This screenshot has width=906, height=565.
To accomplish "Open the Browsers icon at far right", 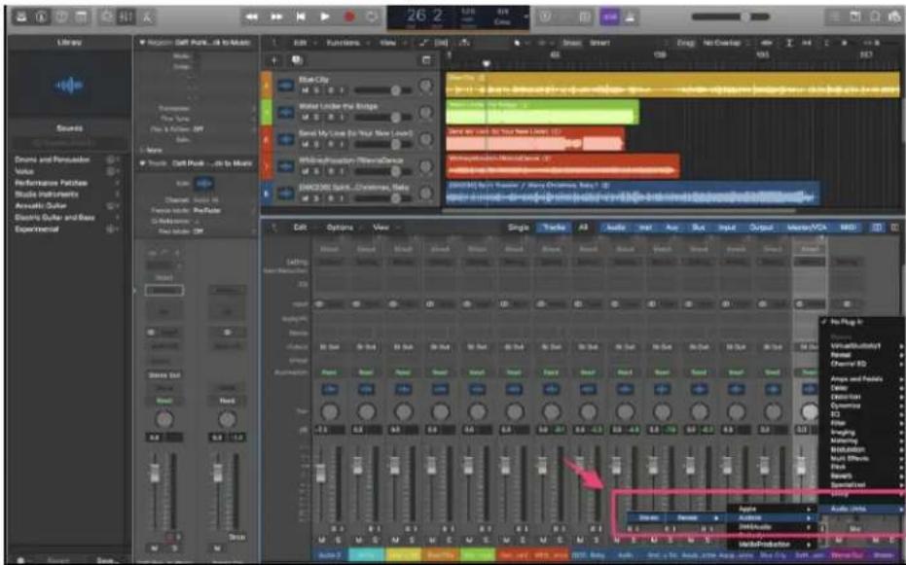I will coord(894,17).
